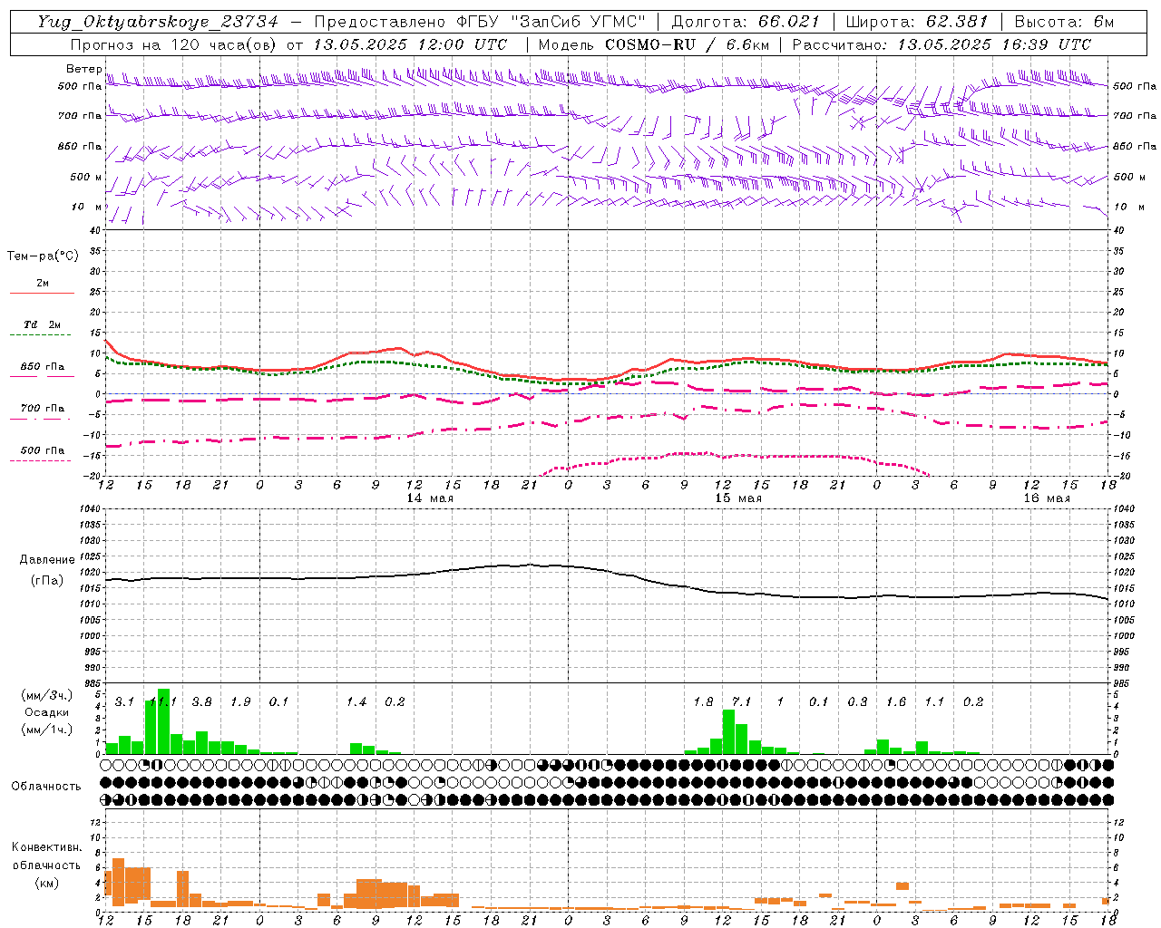The width and height of the screenshot is (1161, 928).
Task: Click the Прогноз на 120 часа(ов) text
Action: tap(175, 44)
